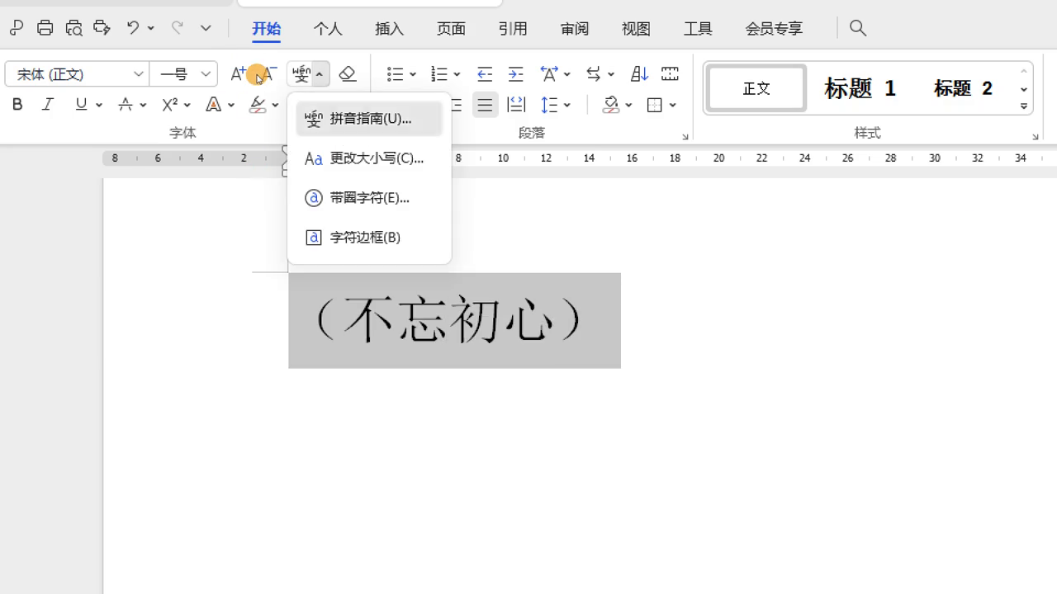Screen dimensions: 1057x594
Task: Switch to the 插入 tab
Action: click(389, 29)
